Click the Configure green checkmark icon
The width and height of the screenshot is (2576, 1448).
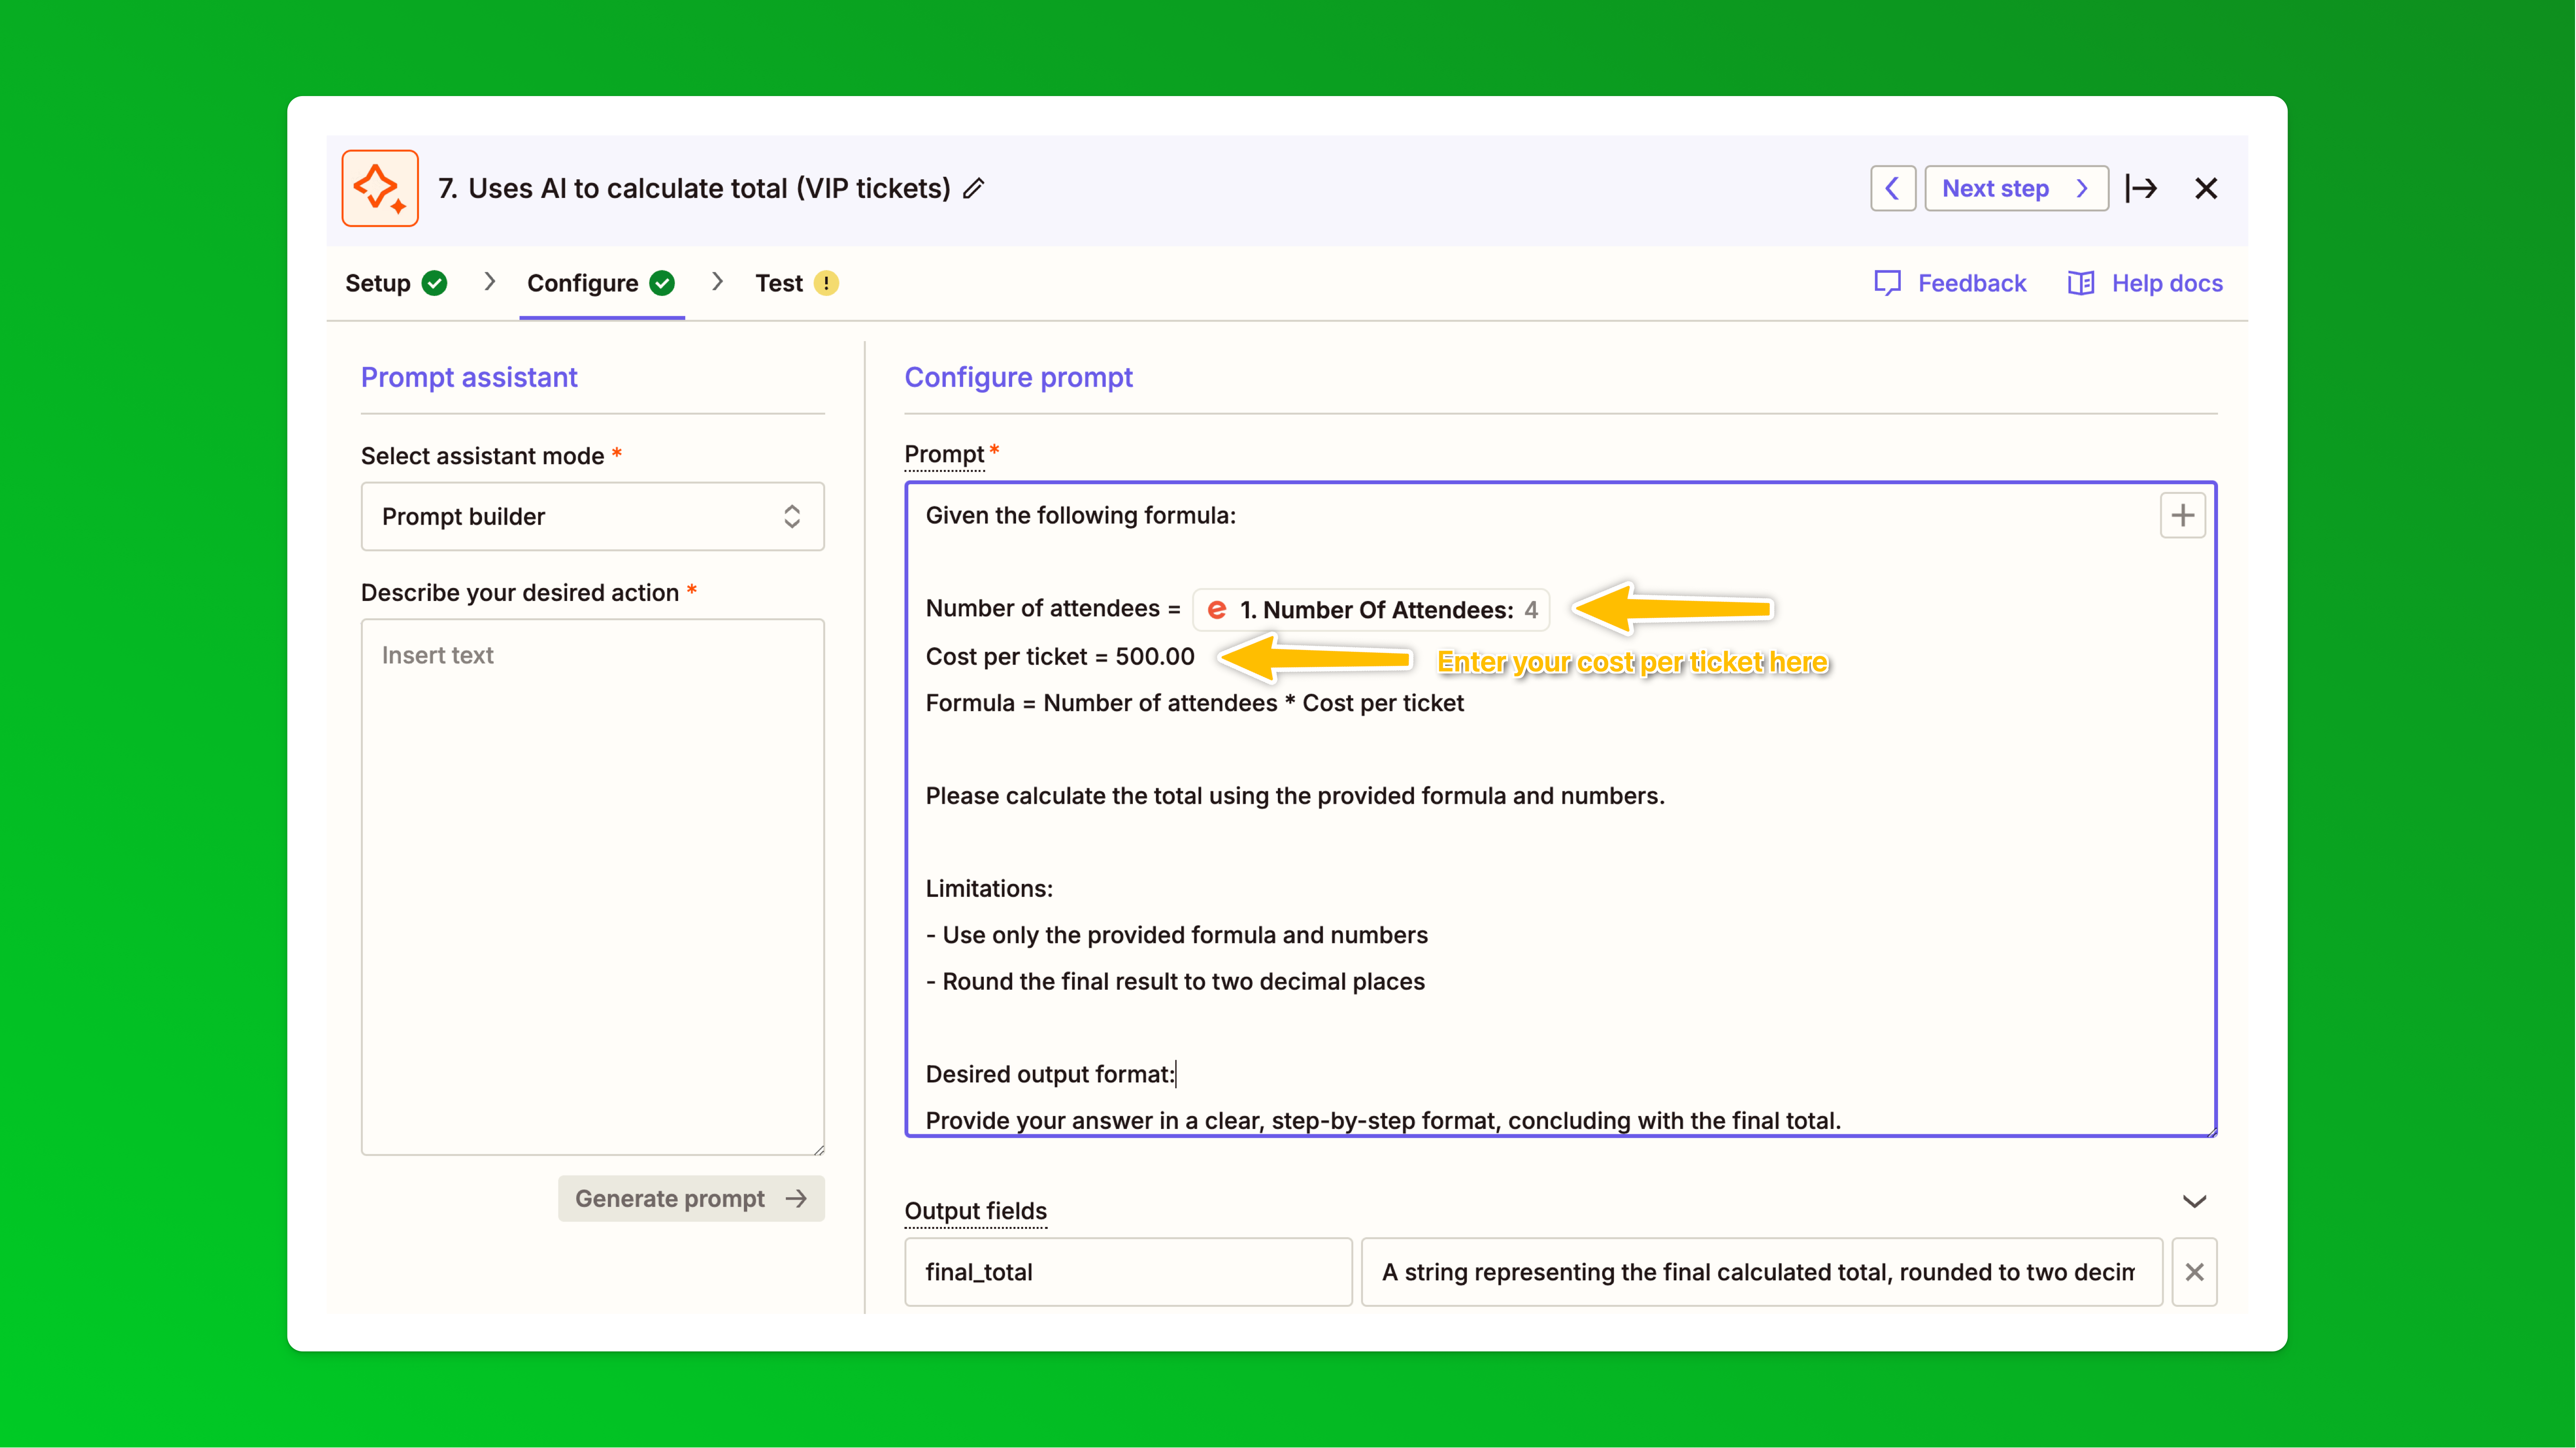(662, 283)
